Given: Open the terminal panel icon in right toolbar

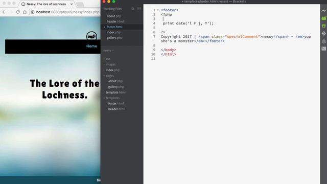Looking at the screenshot, I should pyautogui.click(x=323, y=49).
